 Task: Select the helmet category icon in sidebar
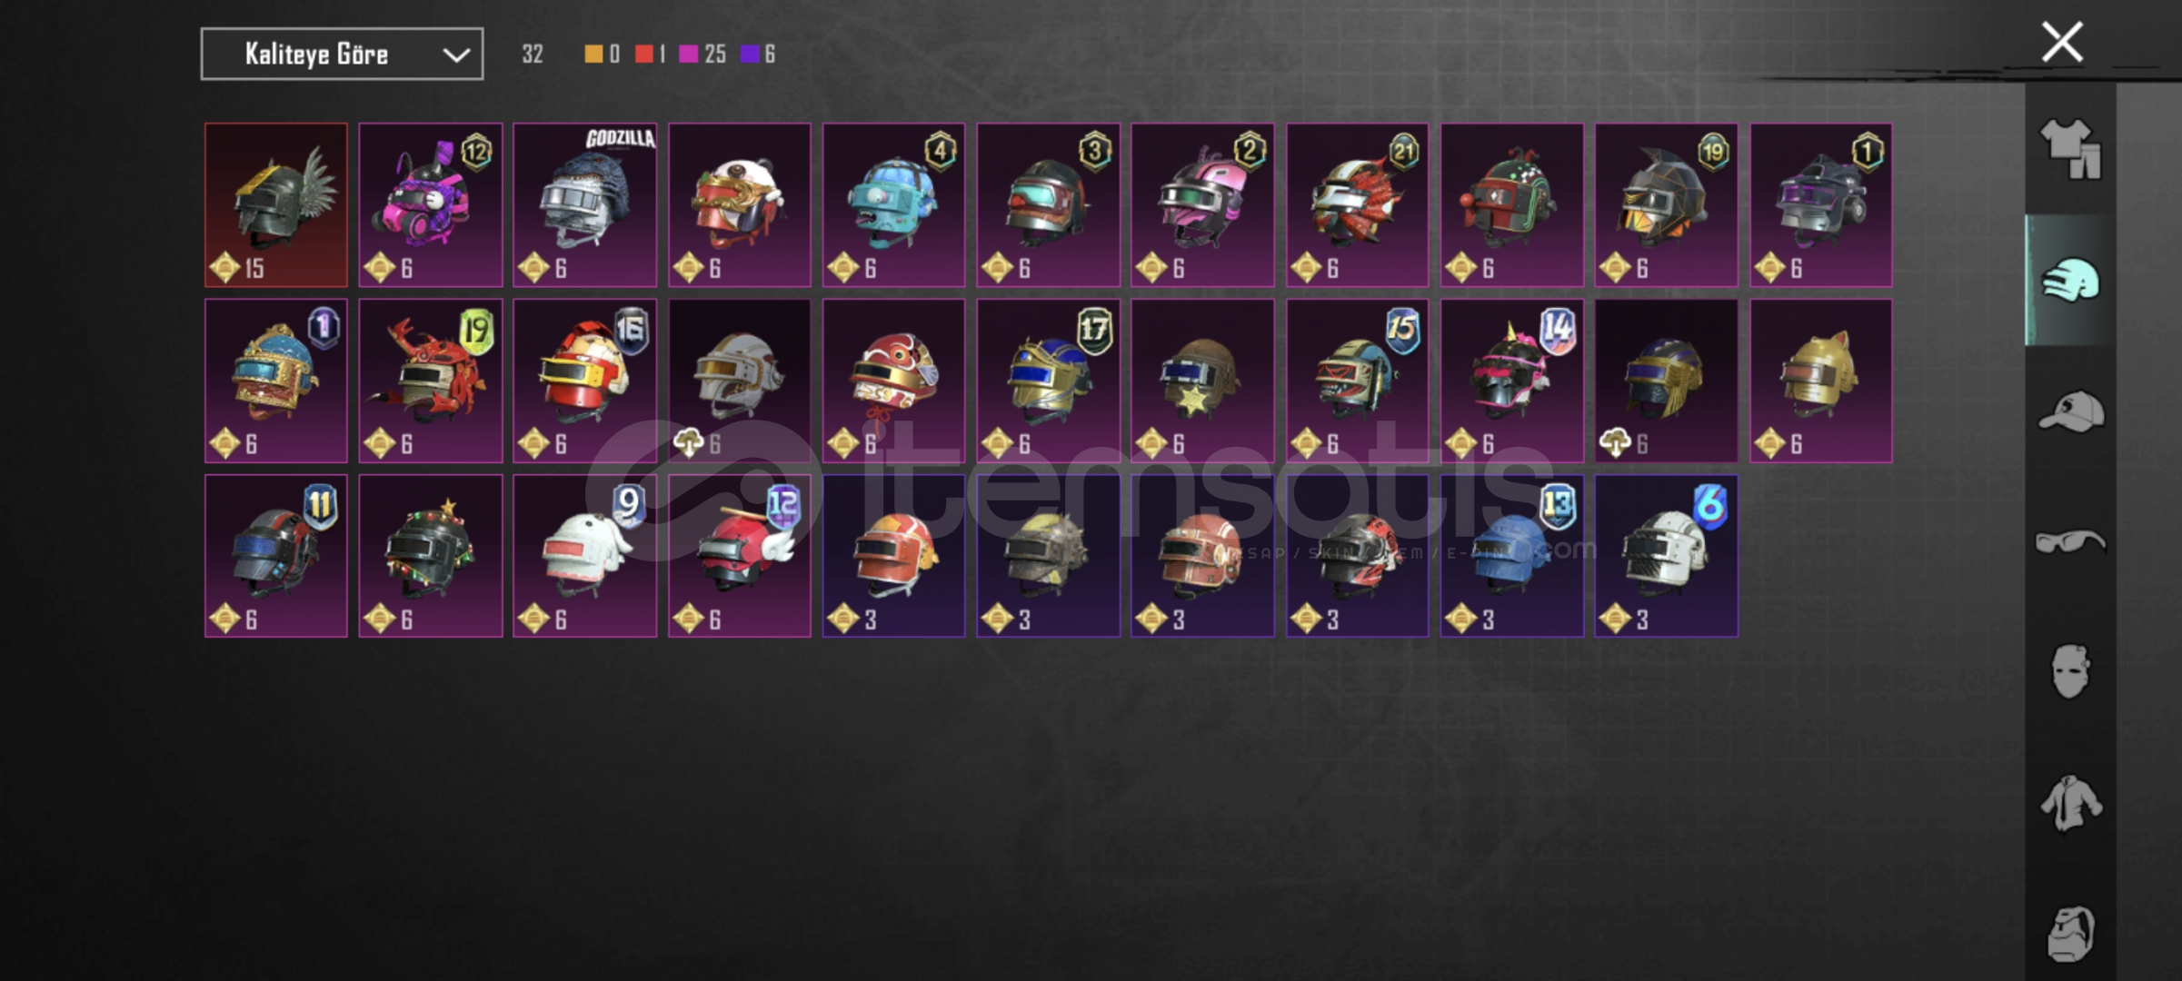coord(2070,281)
